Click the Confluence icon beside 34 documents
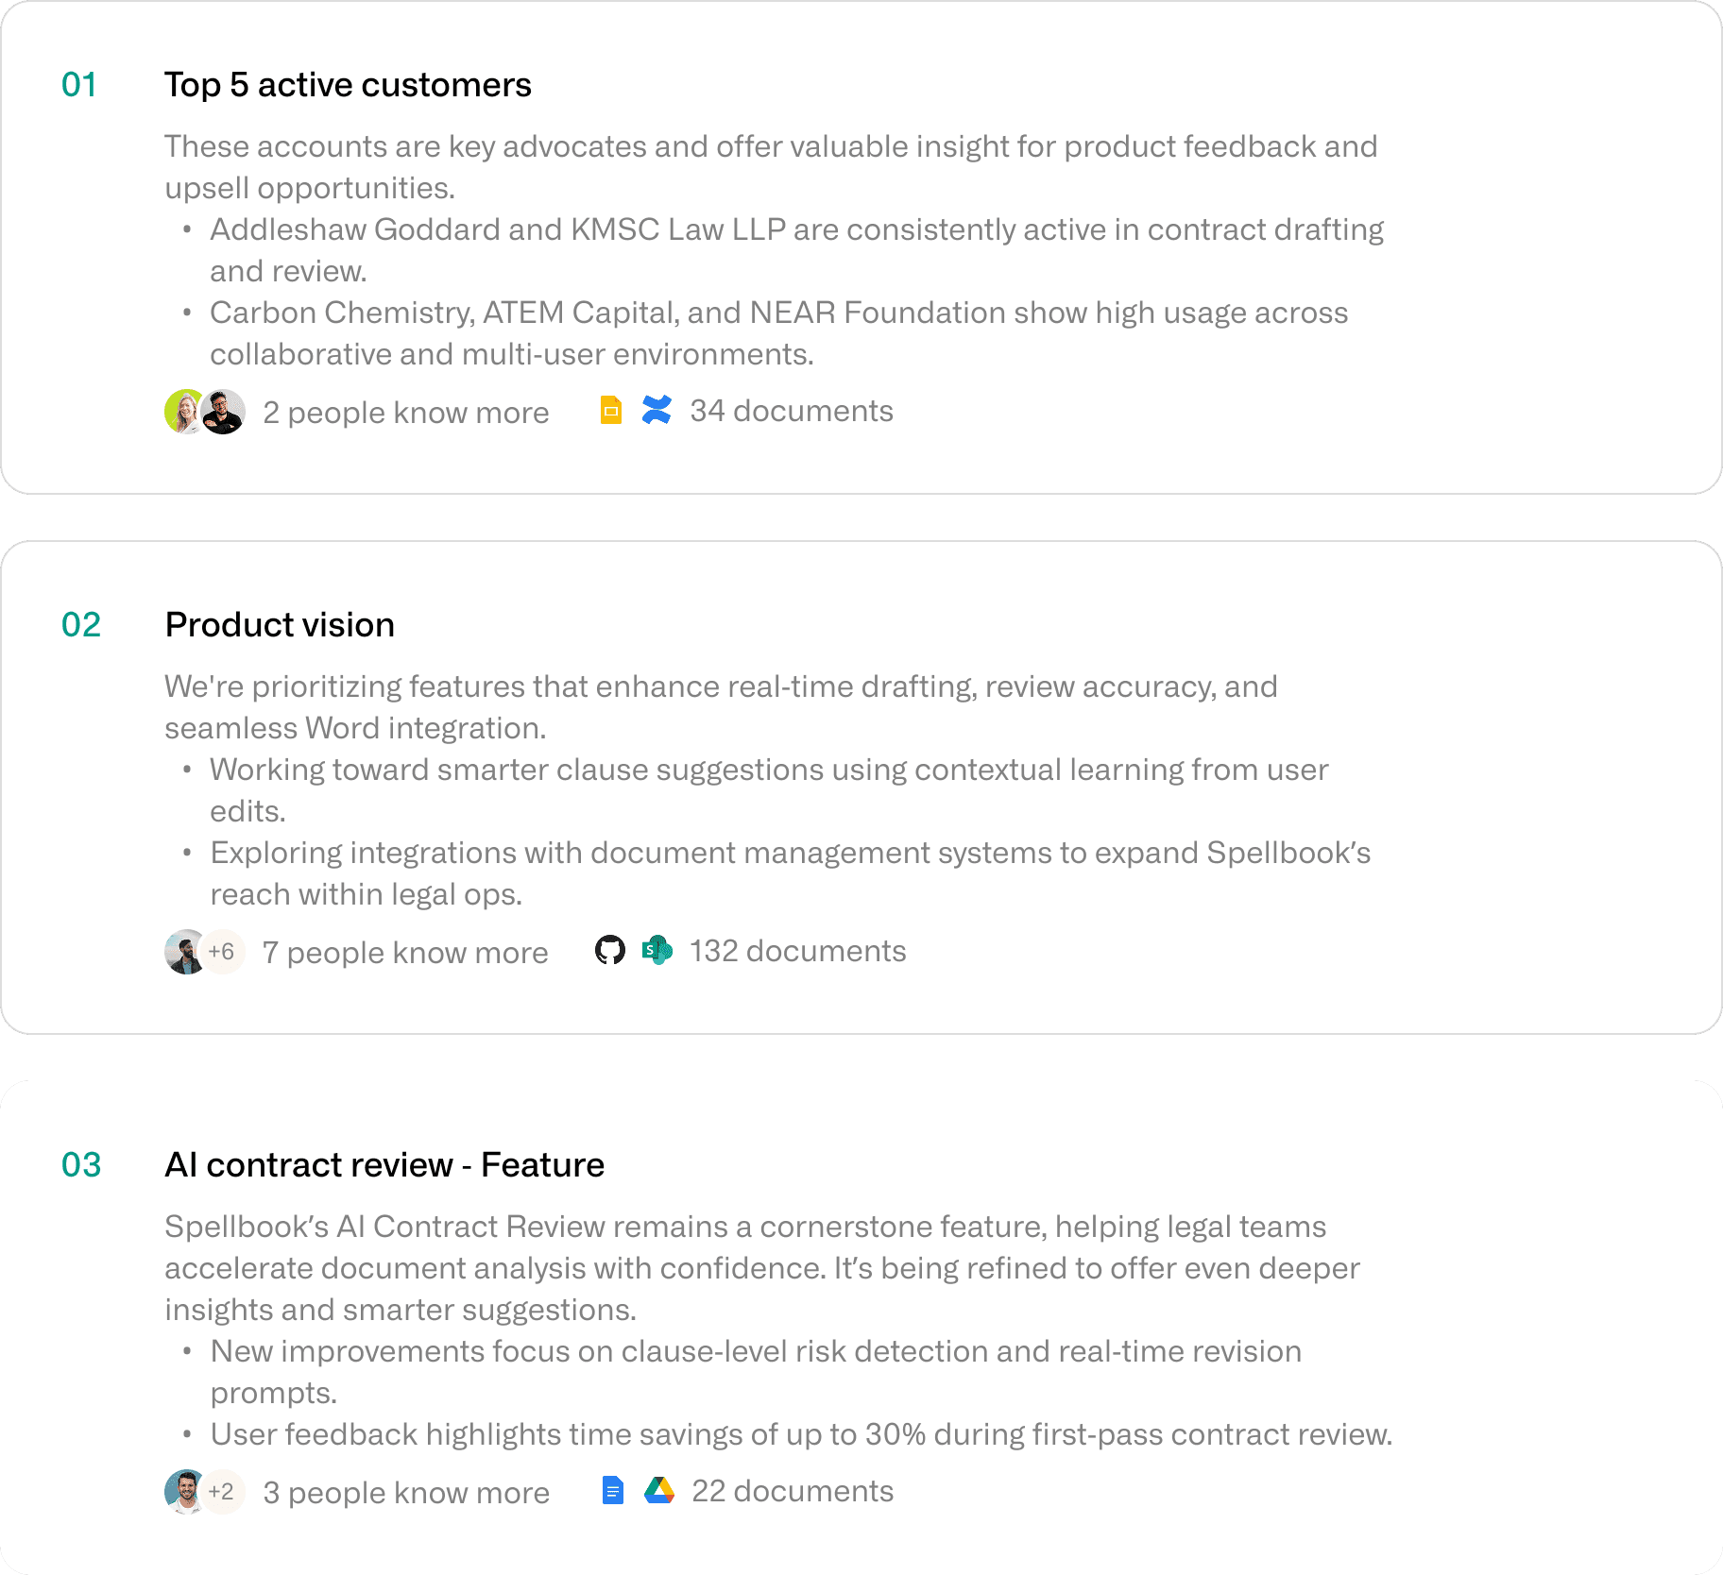The width and height of the screenshot is (1723, 1575). click(657, 410)
